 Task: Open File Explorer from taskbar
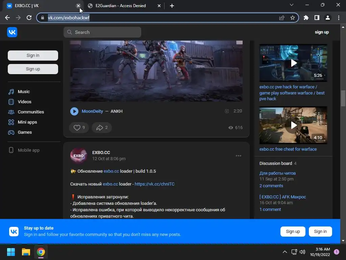coord(26,252)
